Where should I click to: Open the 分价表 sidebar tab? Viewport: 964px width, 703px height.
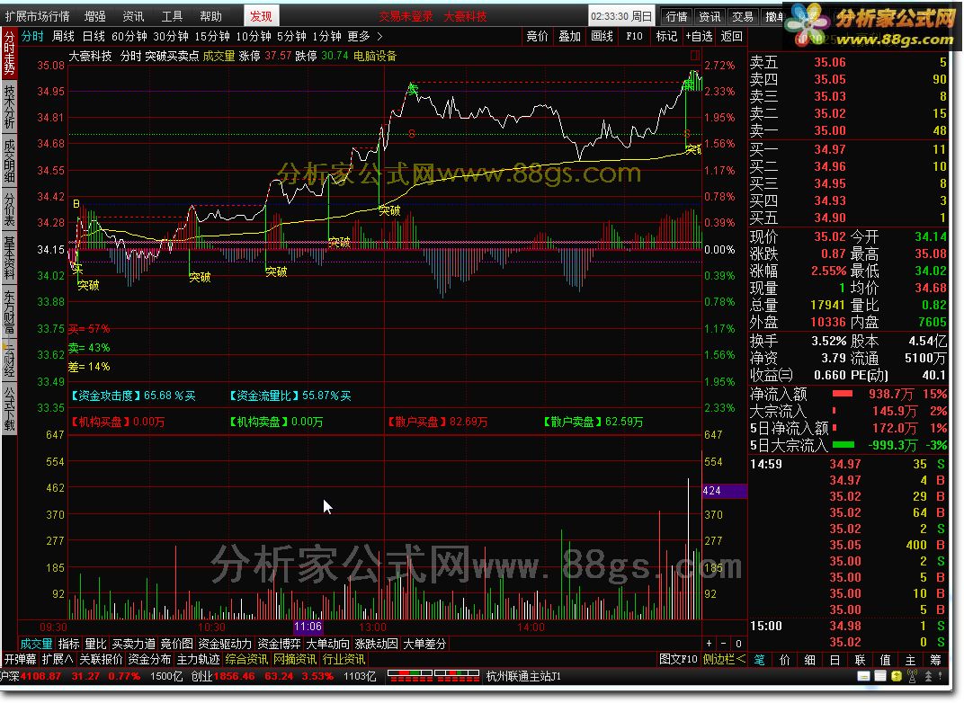pos(9,209)
